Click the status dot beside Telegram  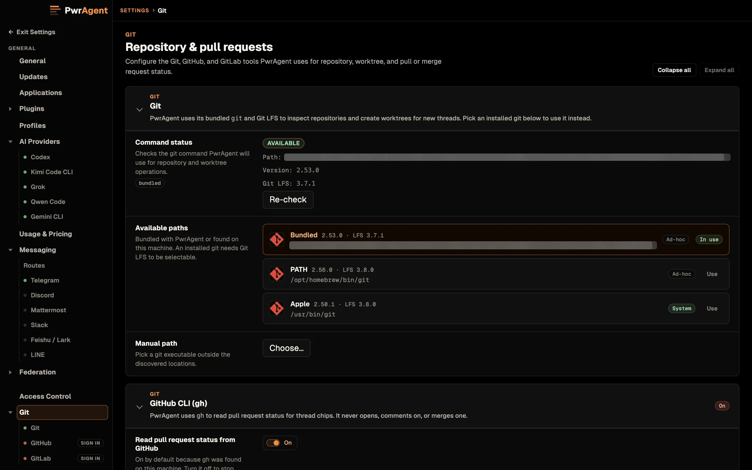(x=25, y=280)
